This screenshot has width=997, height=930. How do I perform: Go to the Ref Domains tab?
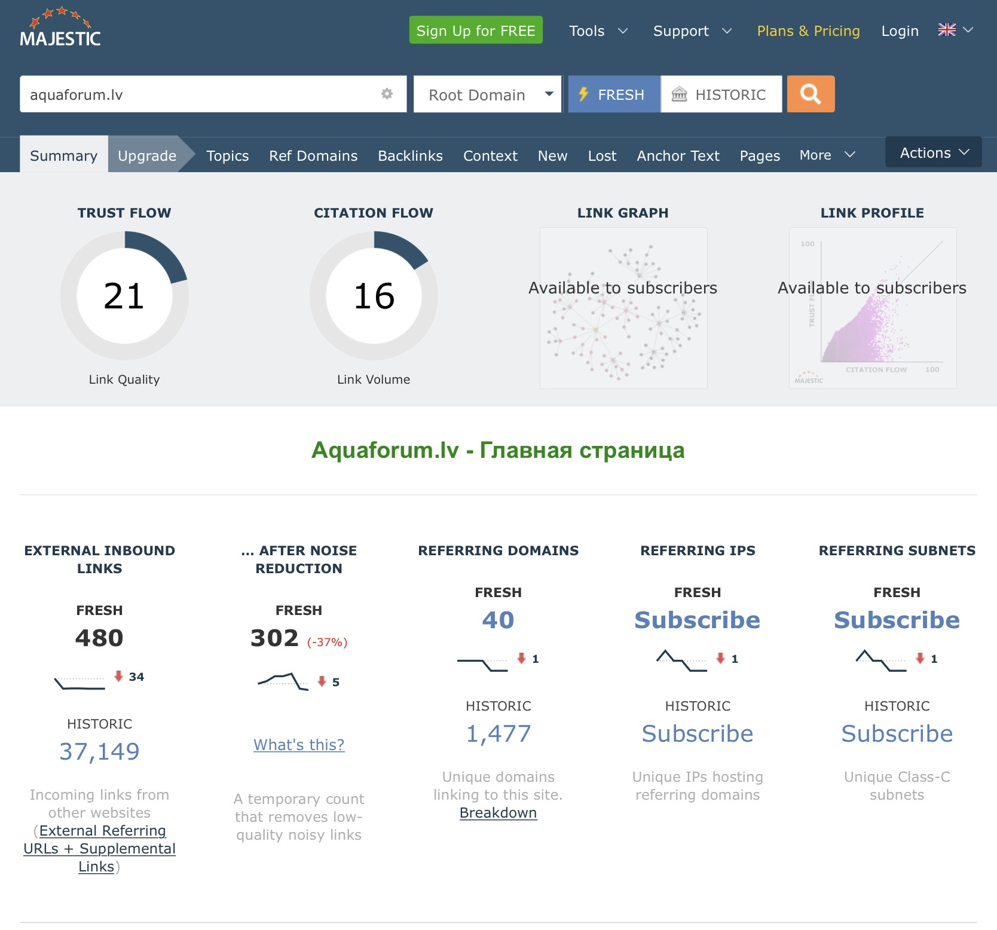[x=313, y=155]
